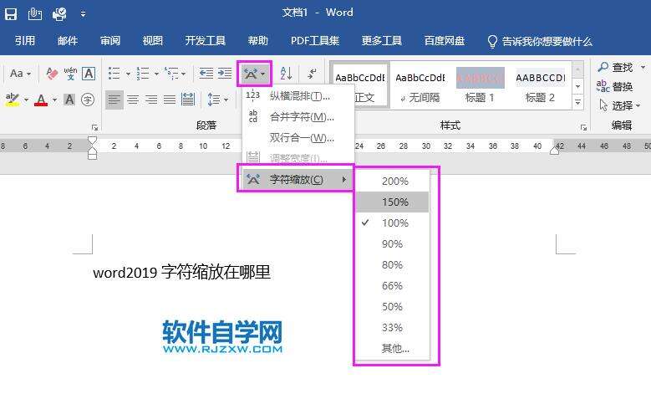Toggle align right paragraph button
Viewport: 651px width, 399px height.
[x=151, y=100]
